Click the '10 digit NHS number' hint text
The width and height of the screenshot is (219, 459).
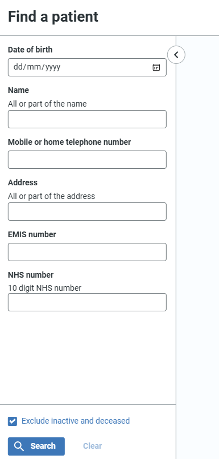(x=45, y=288)
